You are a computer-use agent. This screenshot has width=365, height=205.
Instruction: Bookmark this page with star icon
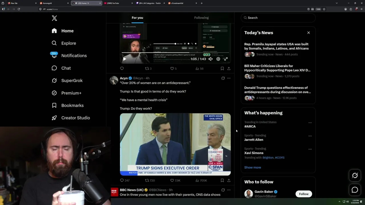tap(324, 9)
